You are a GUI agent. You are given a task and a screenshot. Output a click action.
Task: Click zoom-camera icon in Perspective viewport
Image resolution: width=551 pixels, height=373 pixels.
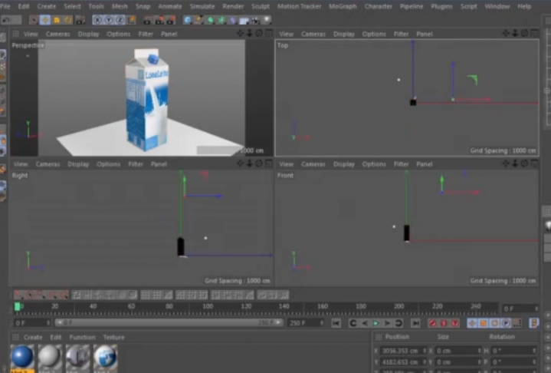(250, 34)
